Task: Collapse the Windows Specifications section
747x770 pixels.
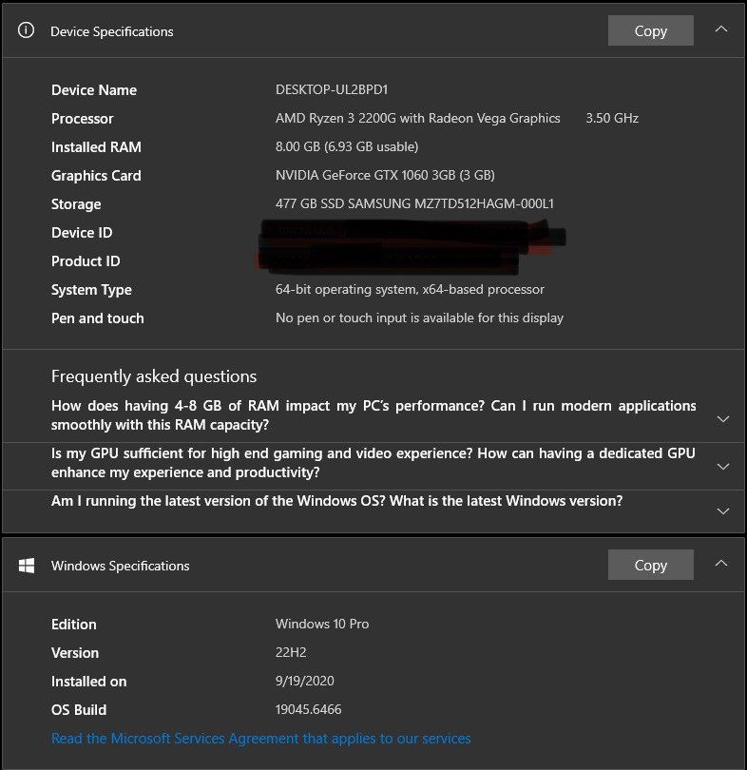Action: pos(721,564)
